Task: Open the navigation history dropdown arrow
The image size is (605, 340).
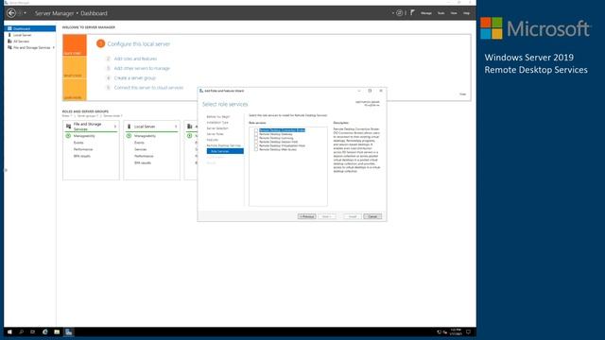Action: [x=26, y=13]
